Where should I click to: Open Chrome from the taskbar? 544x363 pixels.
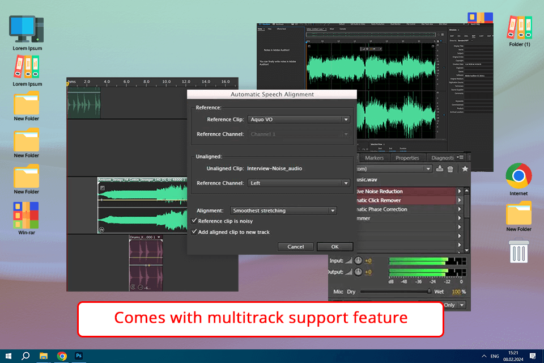(x=62, y=356)
